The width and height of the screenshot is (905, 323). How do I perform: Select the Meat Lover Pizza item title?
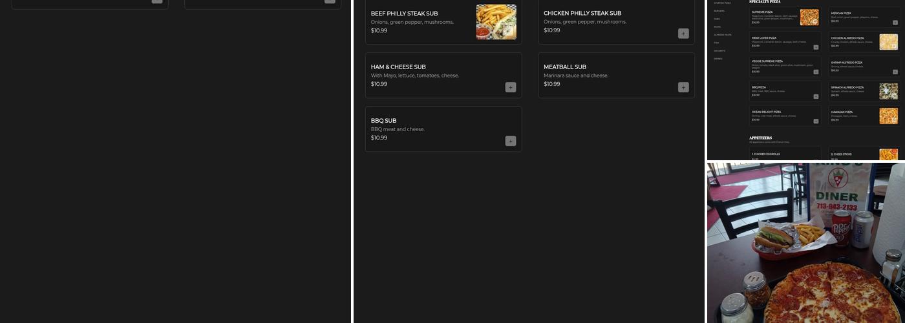pos(764,37)
